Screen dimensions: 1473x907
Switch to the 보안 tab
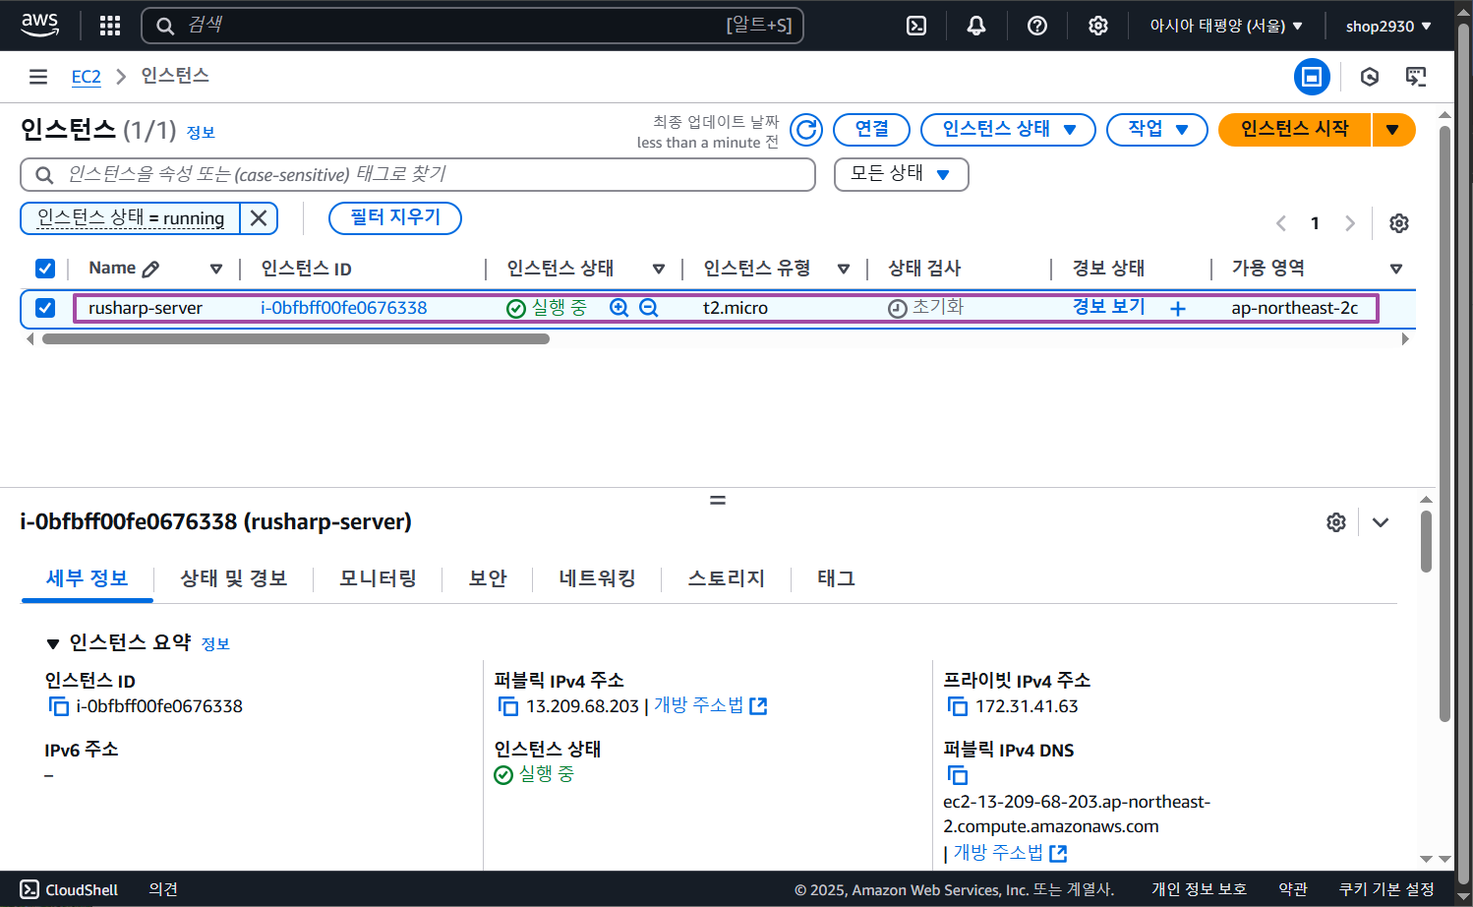pos(488,578)
